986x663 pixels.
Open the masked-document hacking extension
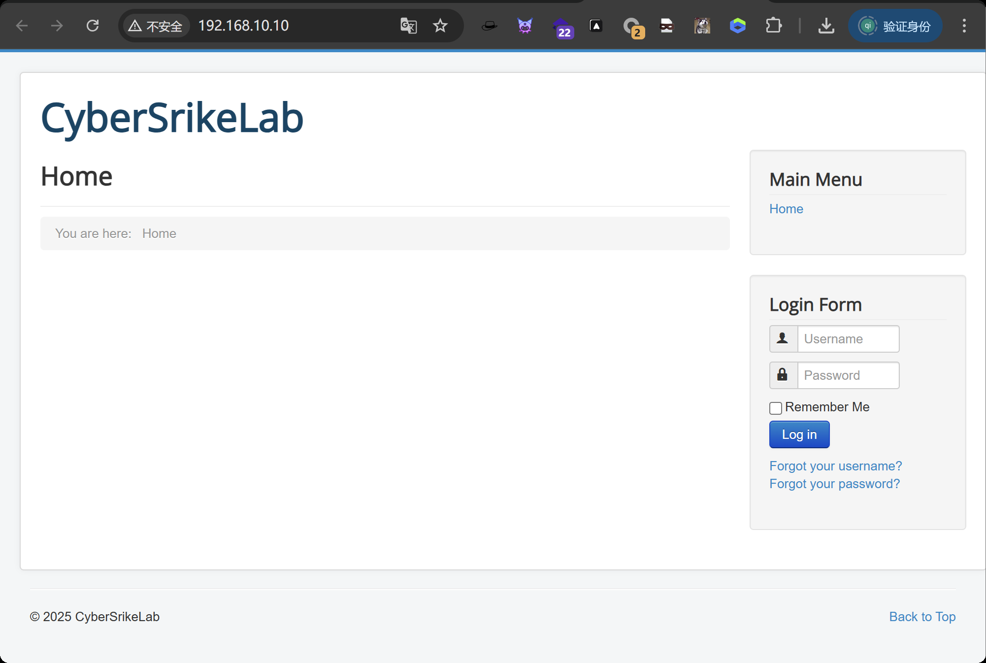point(666,26)
